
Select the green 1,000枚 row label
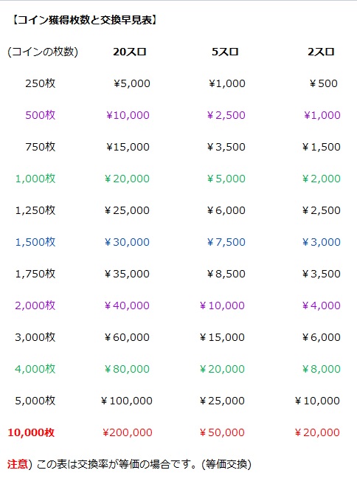[35, 179]
